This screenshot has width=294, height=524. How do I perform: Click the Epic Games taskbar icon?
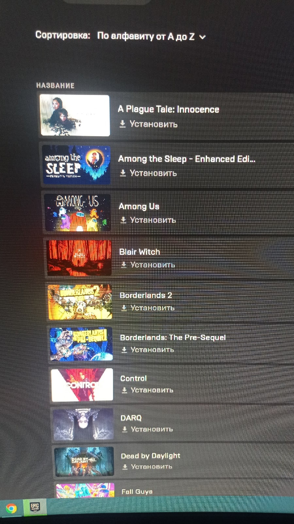click(x=35, y=507)
